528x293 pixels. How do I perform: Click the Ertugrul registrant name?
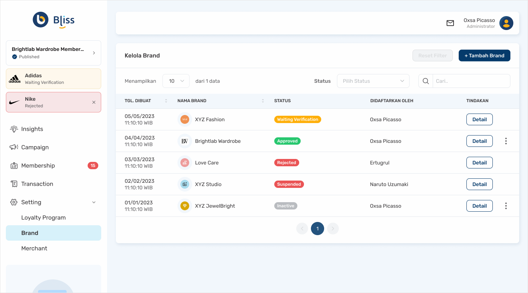click(x=379, y=163)
